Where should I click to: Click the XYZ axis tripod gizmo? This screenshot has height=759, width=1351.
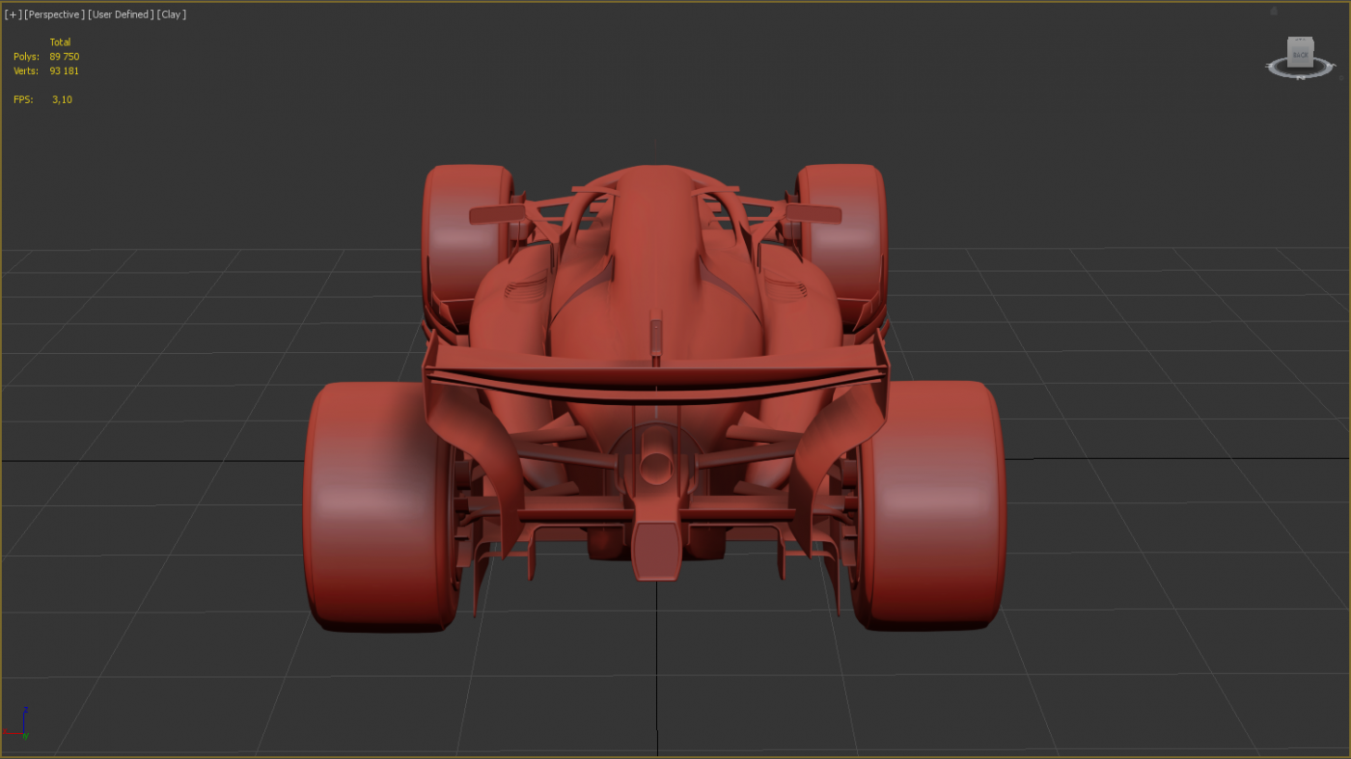19,725
